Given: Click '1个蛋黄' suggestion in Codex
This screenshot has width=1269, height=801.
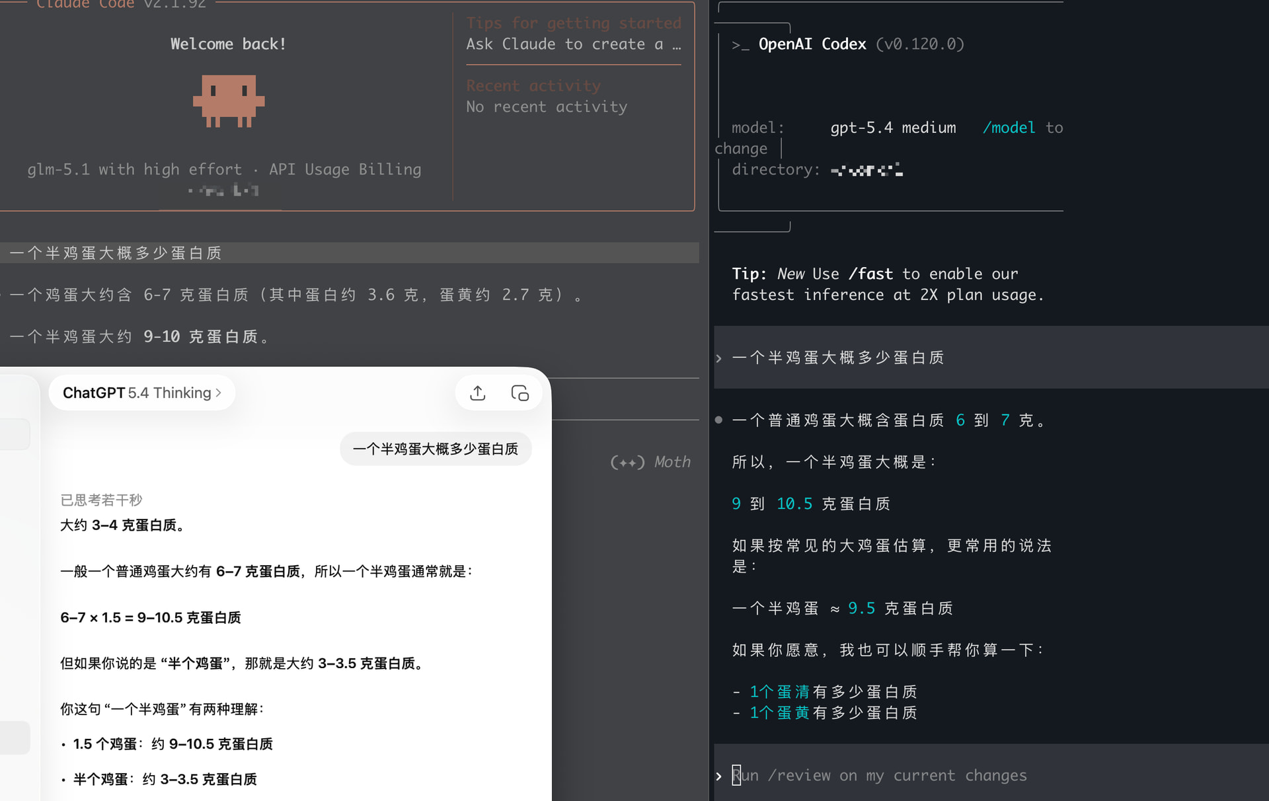Looking at the screenshot, I should (779, 713).
